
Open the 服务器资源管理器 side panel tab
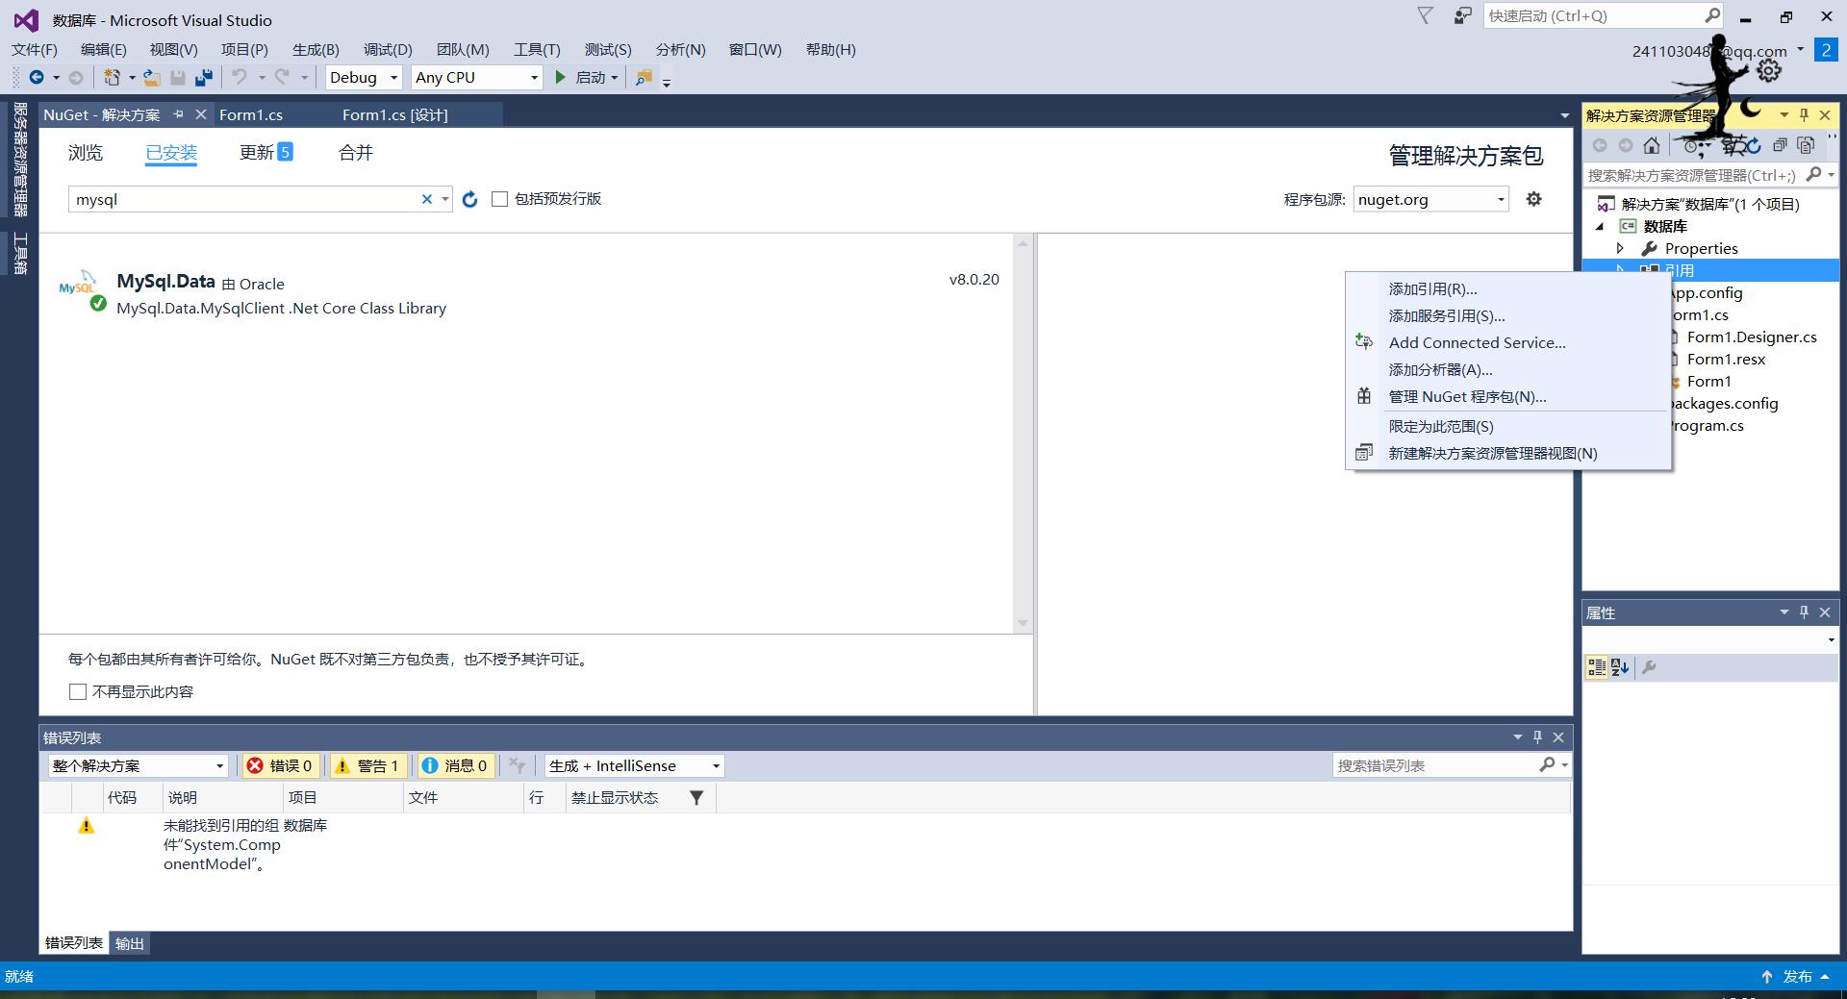[20, 160]
